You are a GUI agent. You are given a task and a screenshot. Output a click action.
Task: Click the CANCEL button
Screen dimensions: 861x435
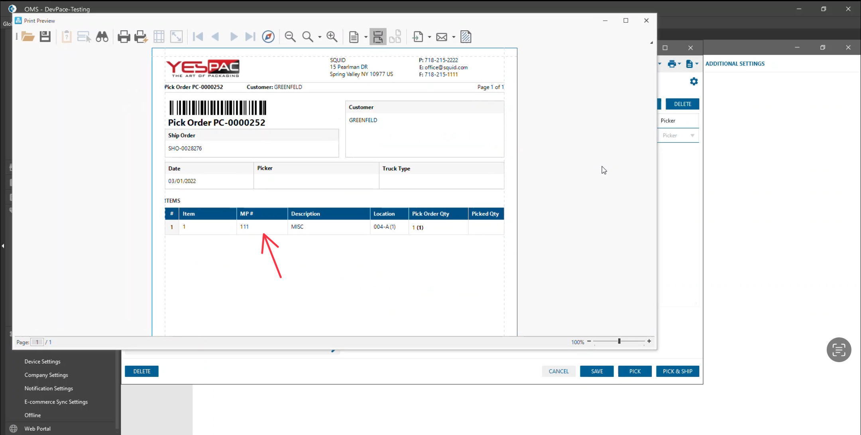coord(558,371)
